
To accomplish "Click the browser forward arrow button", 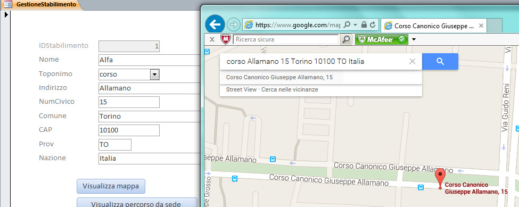I will [234, 24].
